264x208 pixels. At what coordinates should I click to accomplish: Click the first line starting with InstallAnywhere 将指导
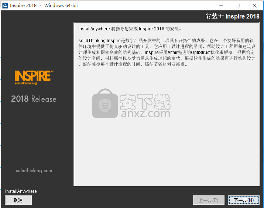pos(130,29)
